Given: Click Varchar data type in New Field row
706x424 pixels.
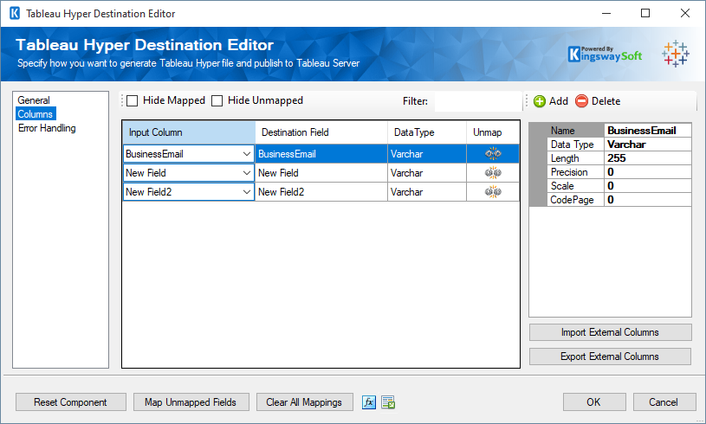Looking at the screenshot, I should tap(426, 173).
